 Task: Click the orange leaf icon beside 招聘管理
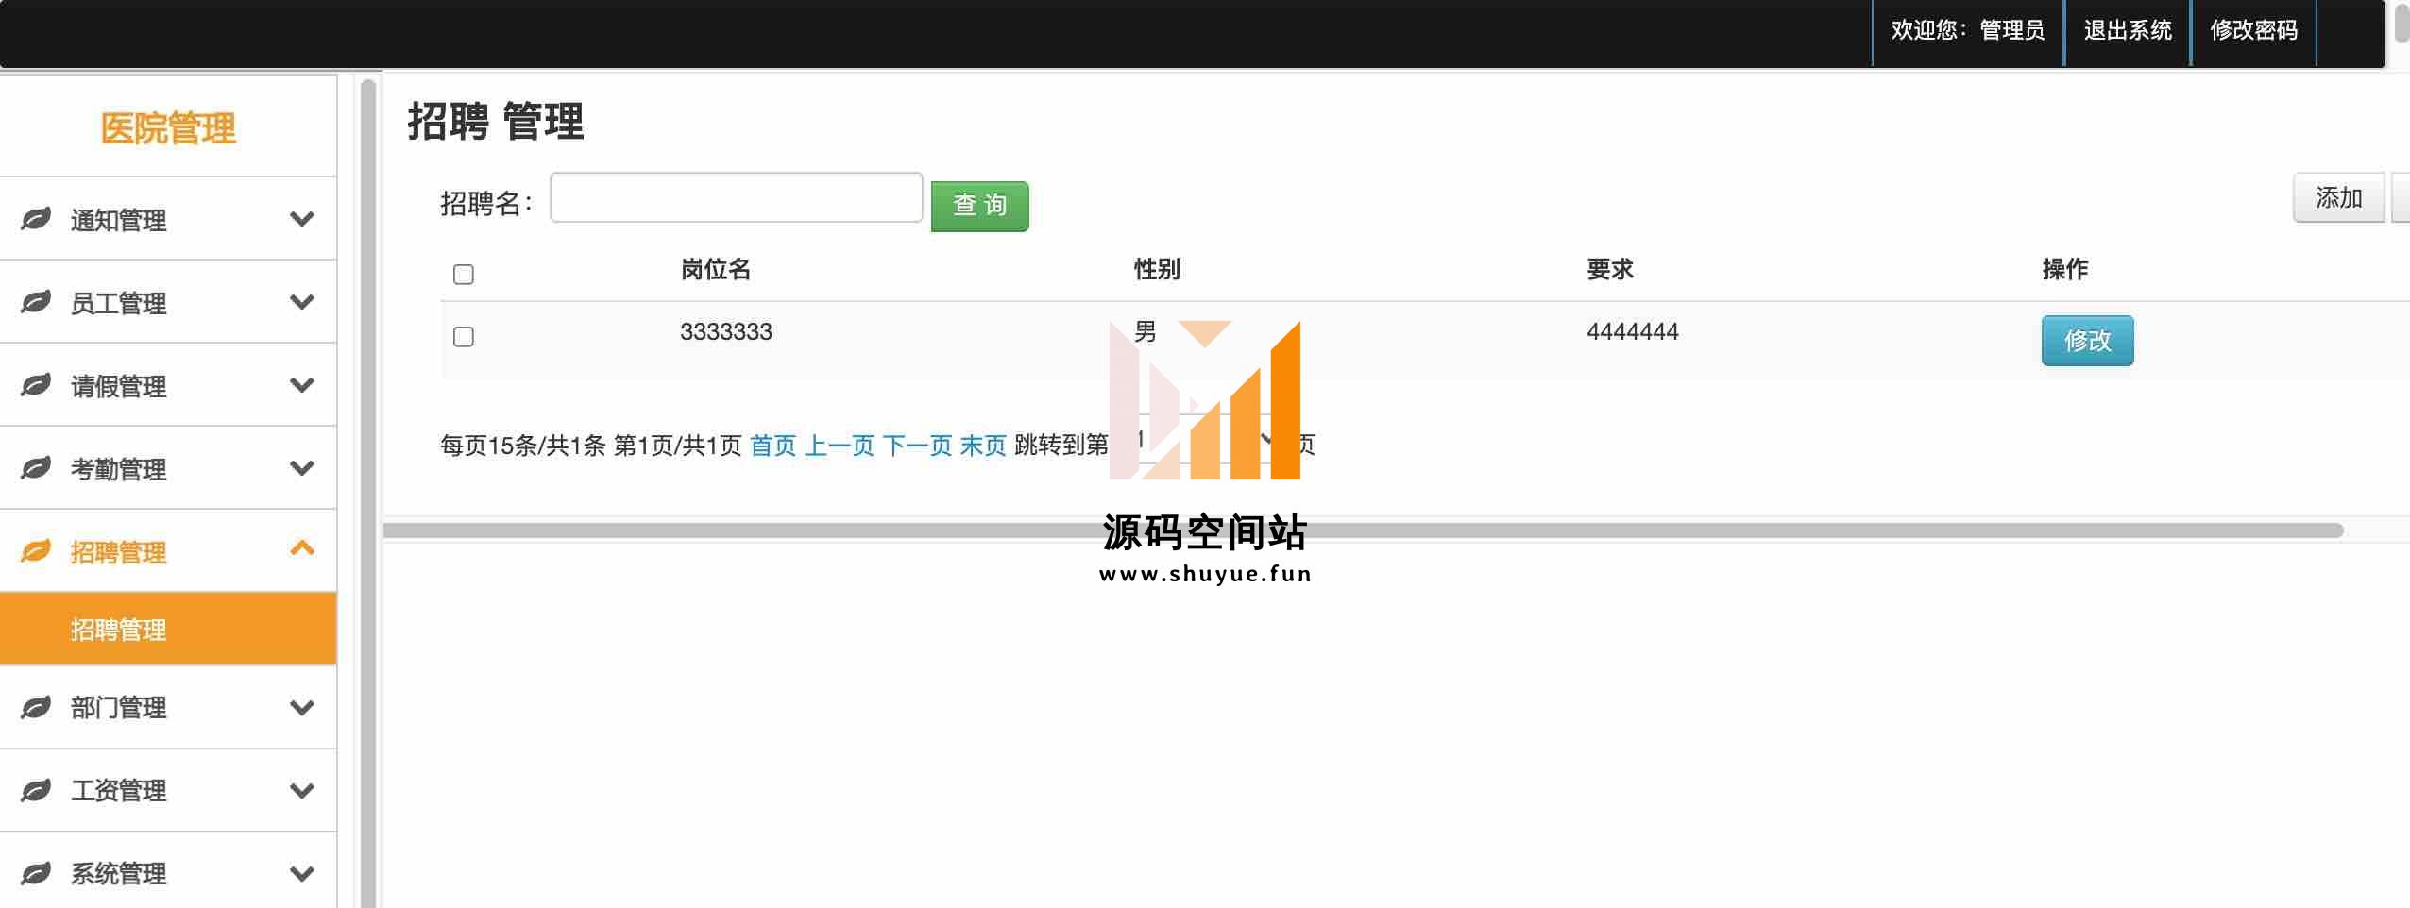click(x=36, y=551)
